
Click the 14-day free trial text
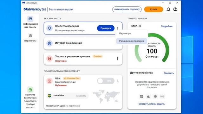(30, 101)
